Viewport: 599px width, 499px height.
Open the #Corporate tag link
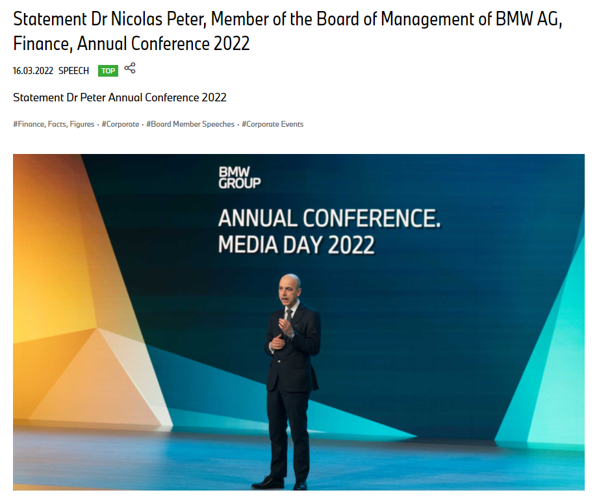pyautogui.click(x=120, y=124)
